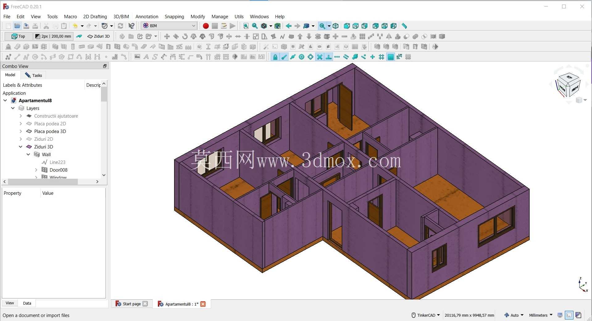Open the 3D/BIM menu
Image resolution: width=592 pixels, height=321 pixels.
pyautogui.click(x=121, y=17)
